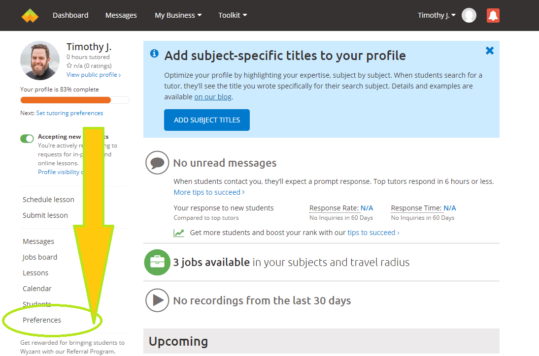Go to Dashboard in top navigation
This screenshot has height=356, width=539.
click(70, 15)
